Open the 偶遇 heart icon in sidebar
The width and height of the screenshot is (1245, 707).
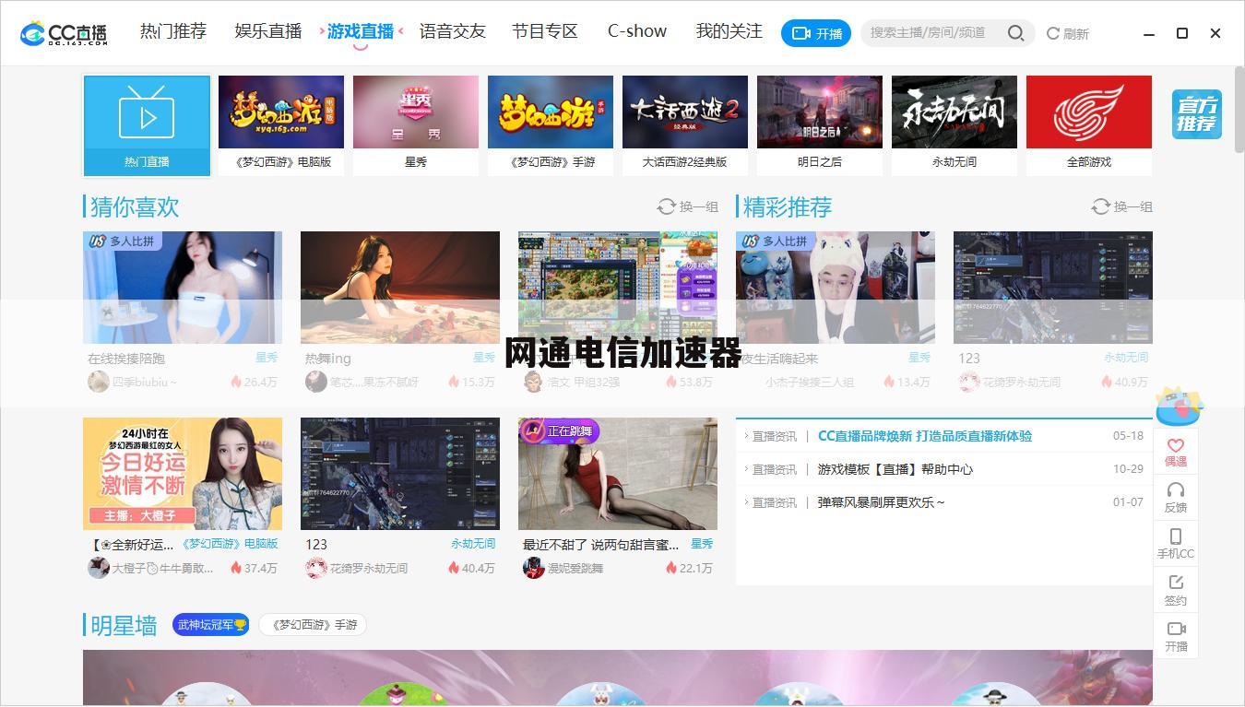1176,452
